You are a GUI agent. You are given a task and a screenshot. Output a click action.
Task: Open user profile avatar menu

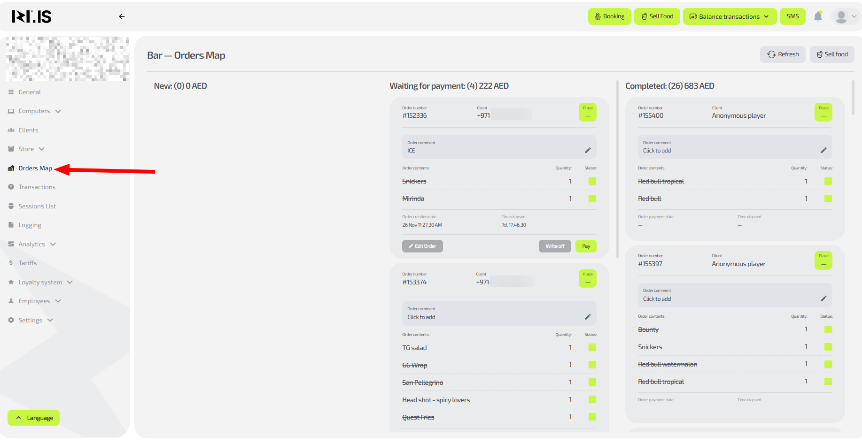pos(845,16)
